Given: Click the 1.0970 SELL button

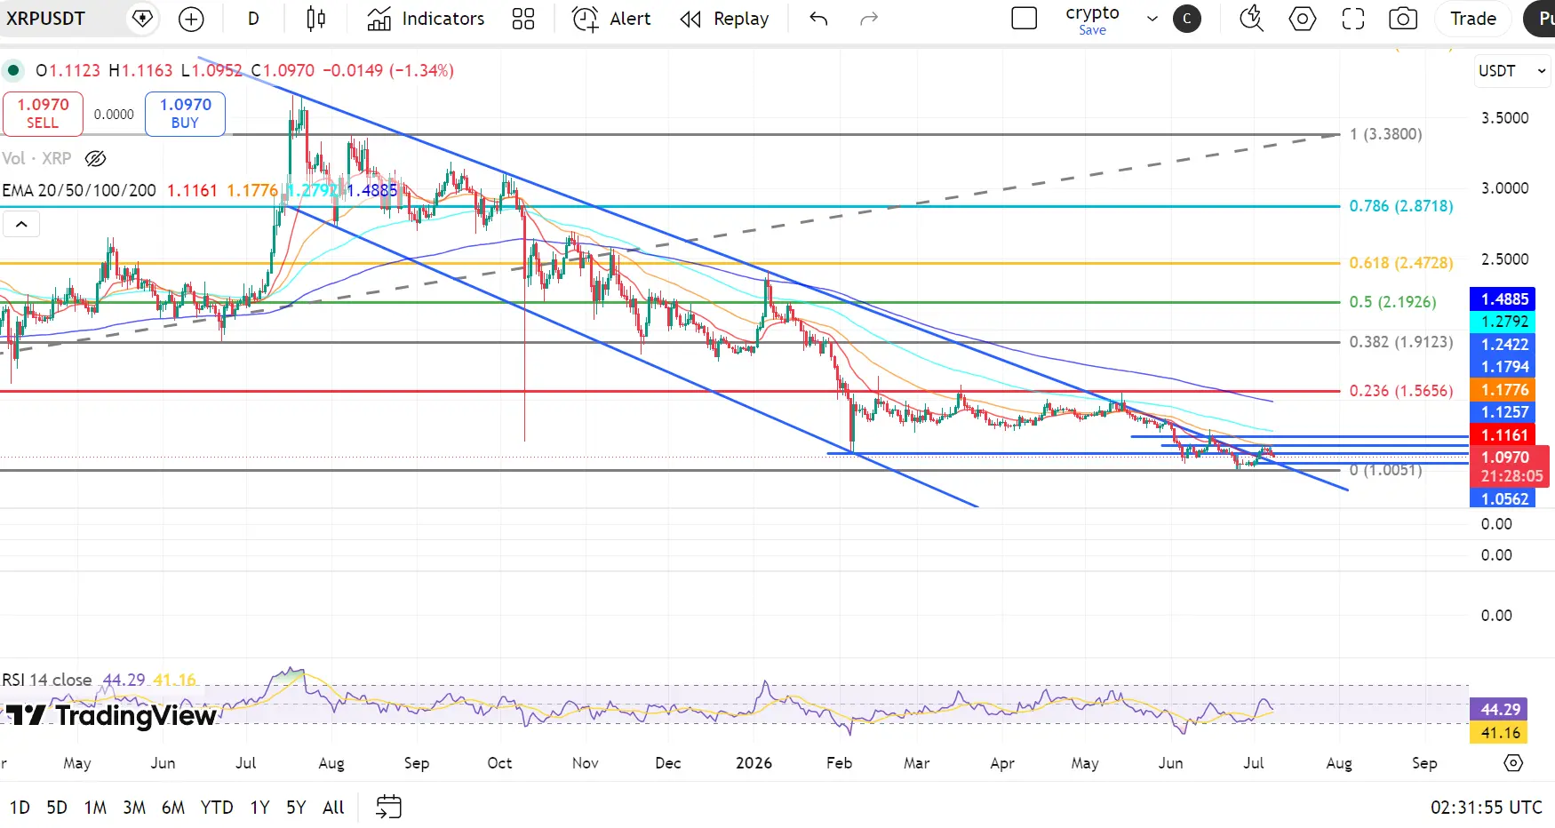Looking at the screenshot, I should point(43,114).
